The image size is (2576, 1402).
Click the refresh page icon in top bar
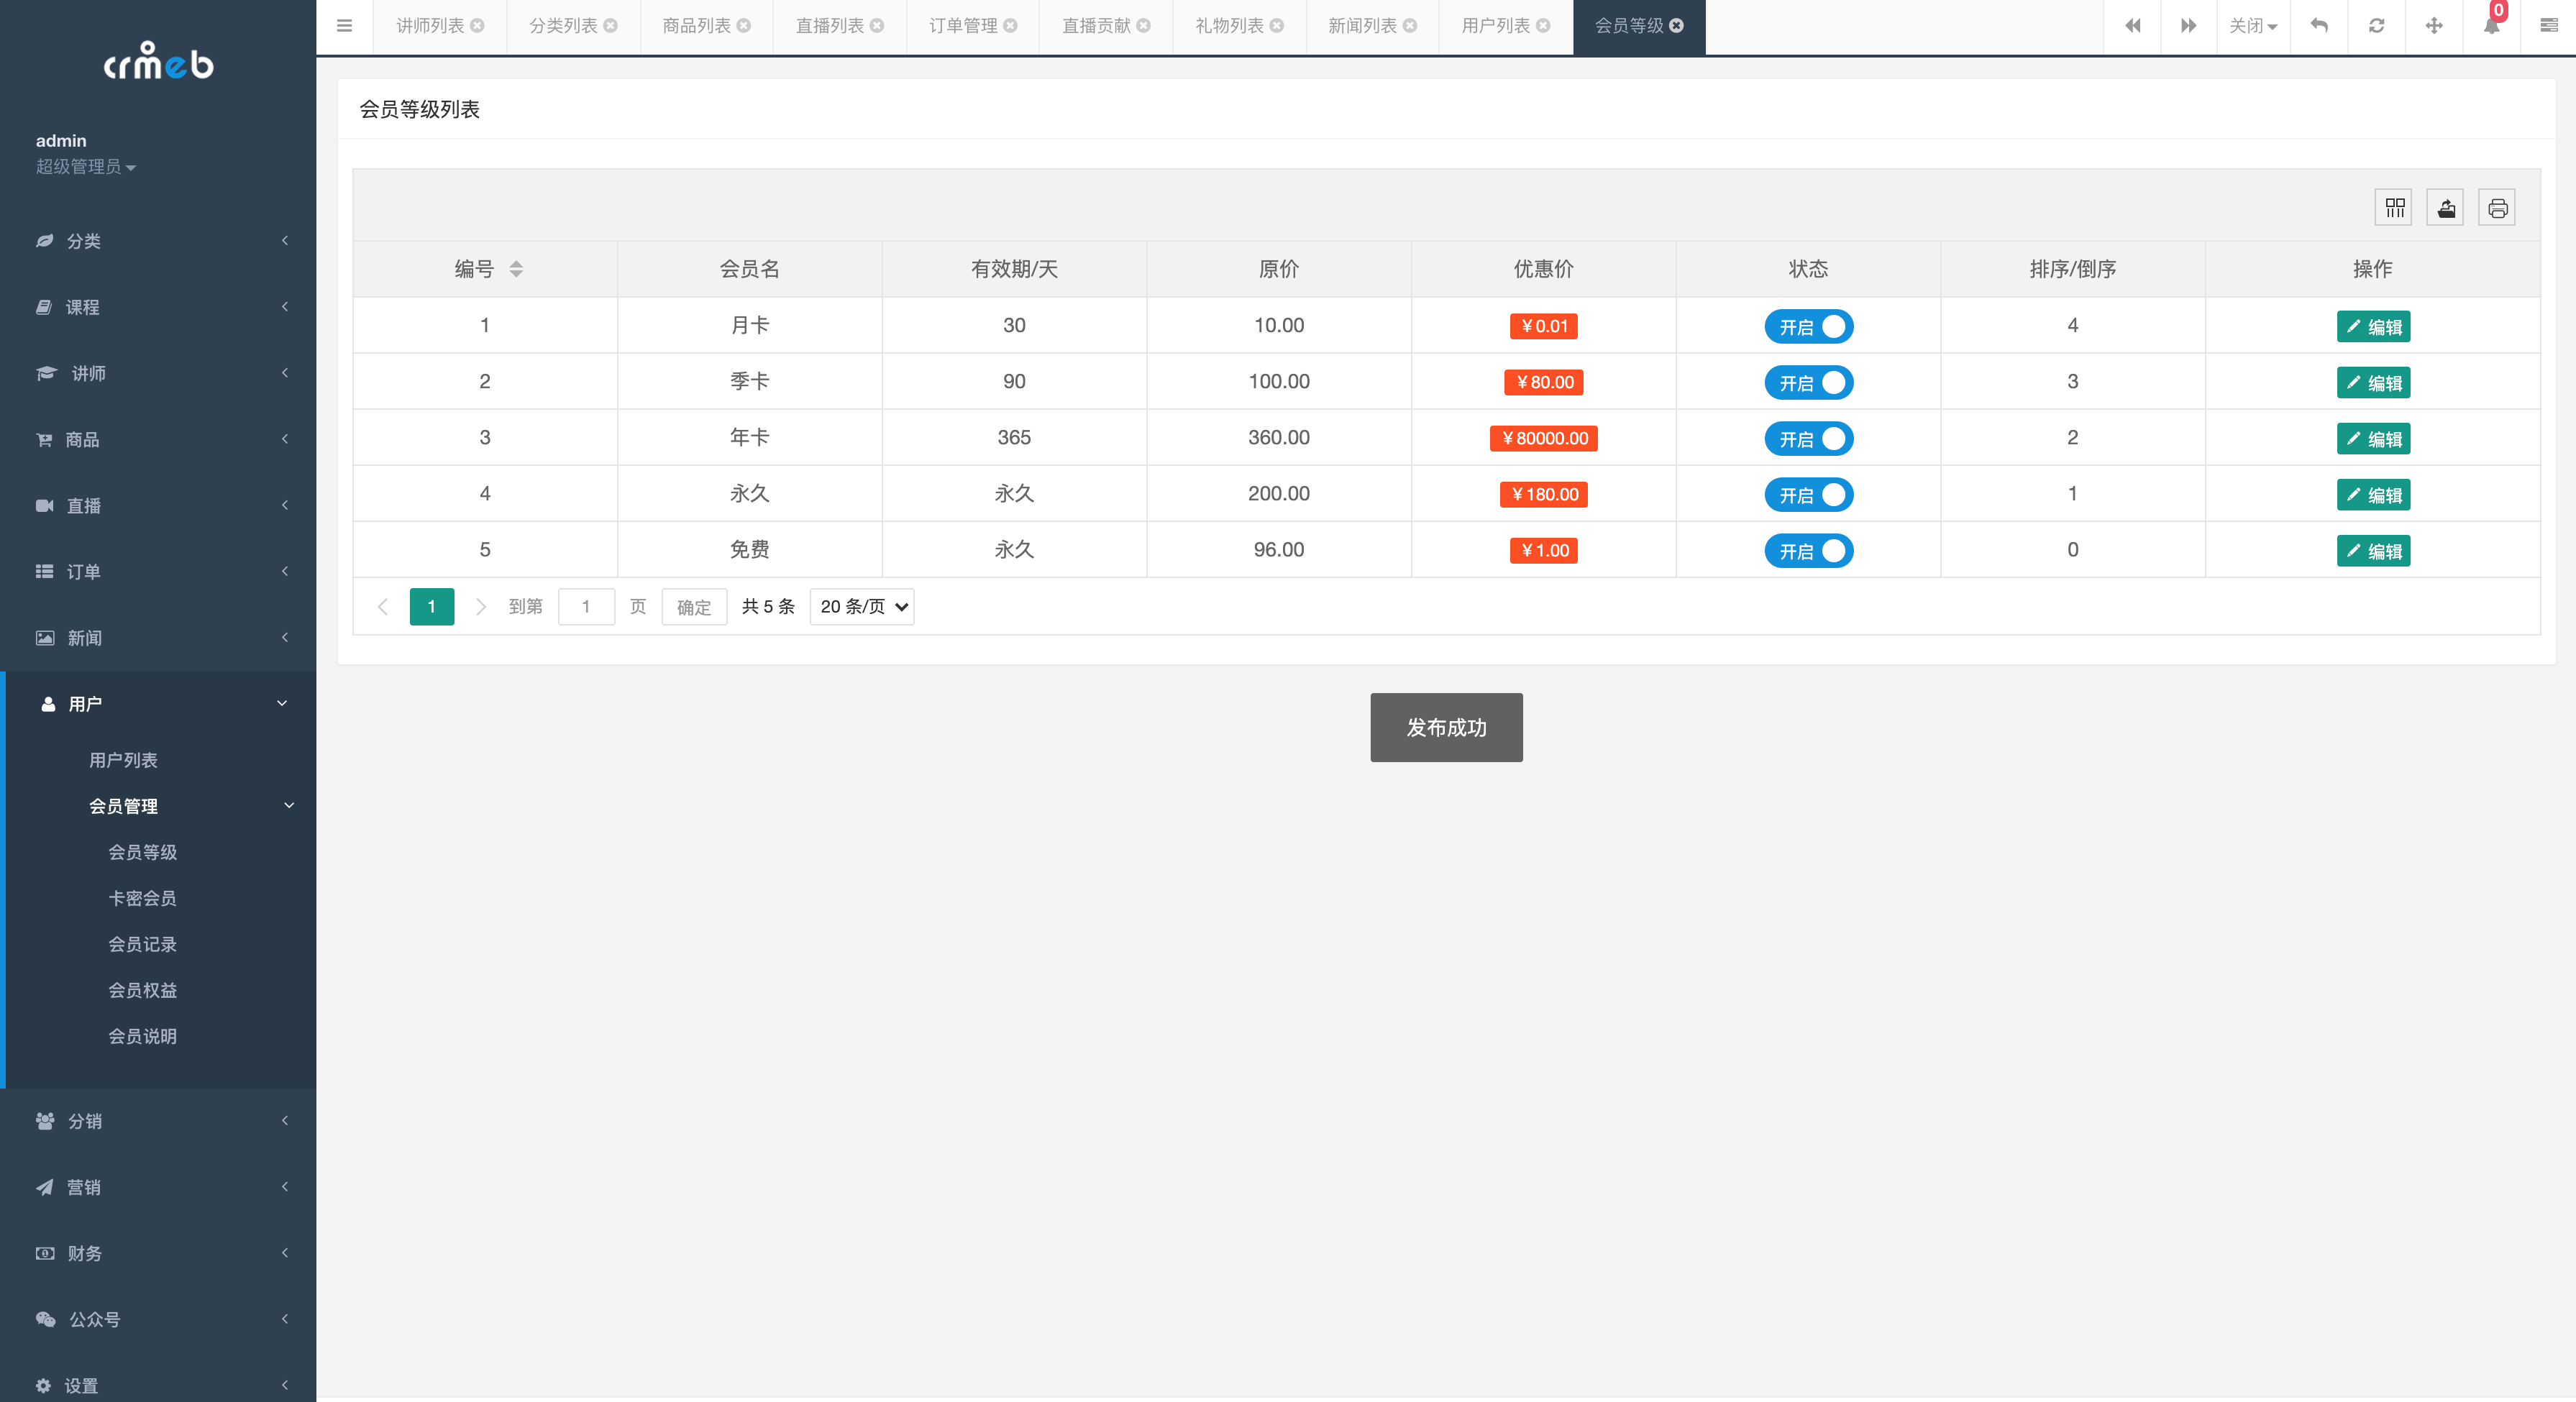click(x=2377, y=26)
